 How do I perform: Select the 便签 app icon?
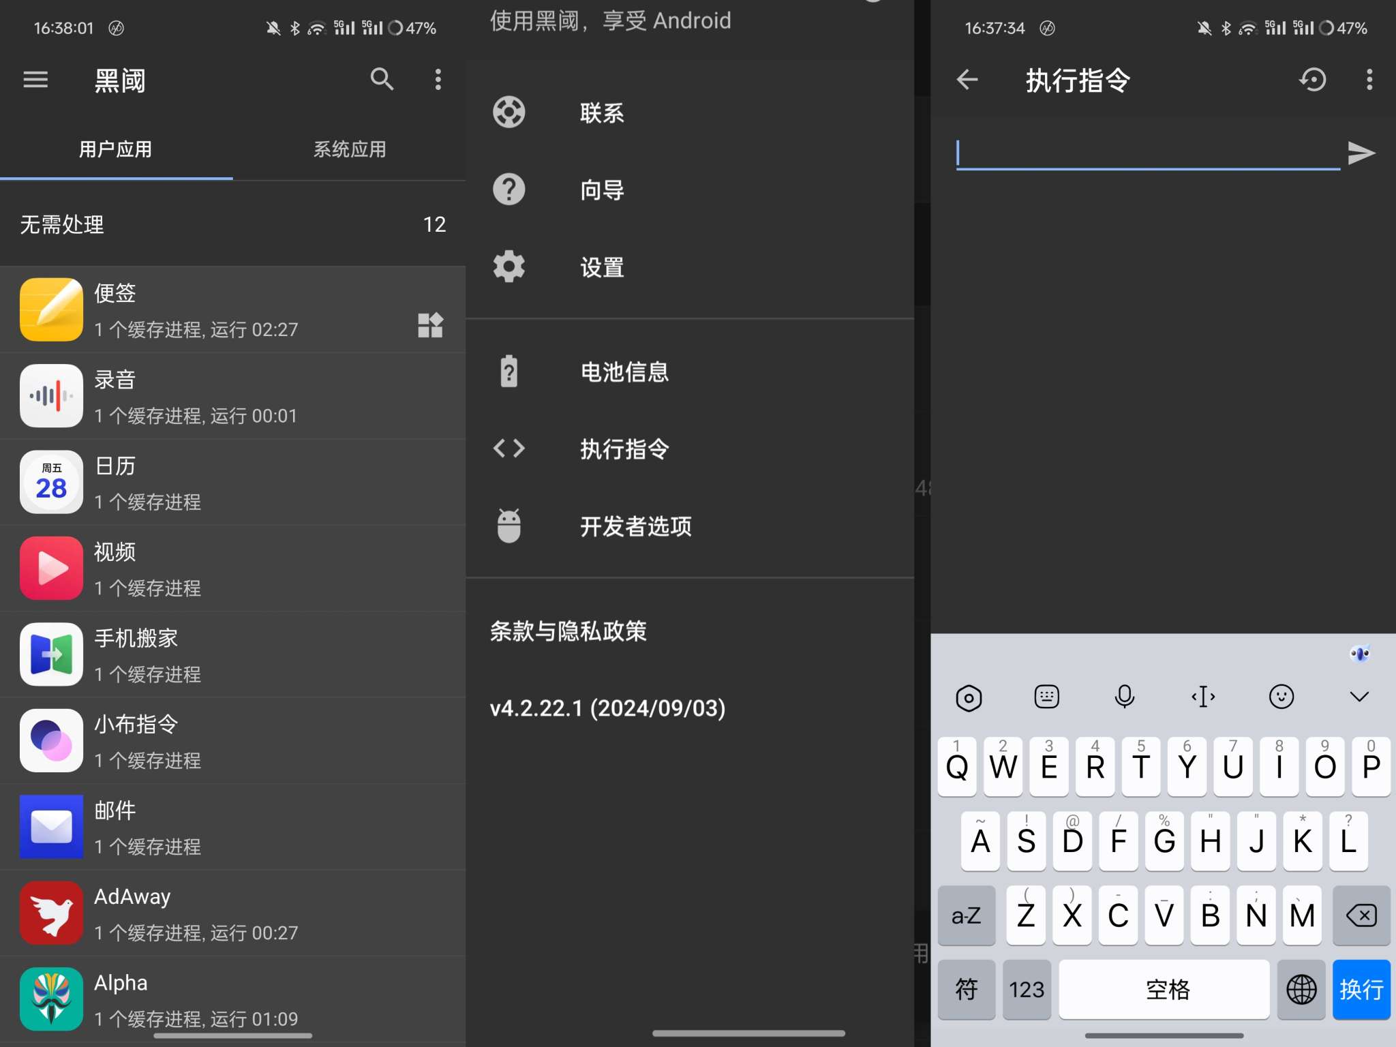point(52,309)
